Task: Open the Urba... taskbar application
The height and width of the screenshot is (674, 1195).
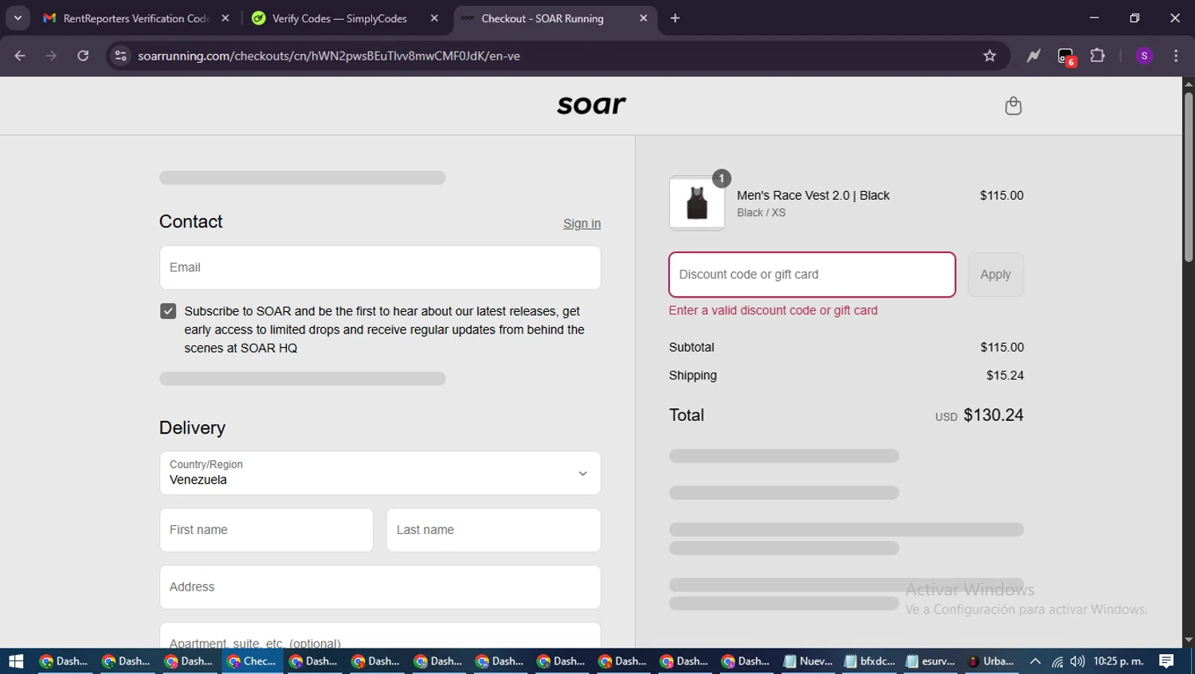Action: click(x=992, y=661)
